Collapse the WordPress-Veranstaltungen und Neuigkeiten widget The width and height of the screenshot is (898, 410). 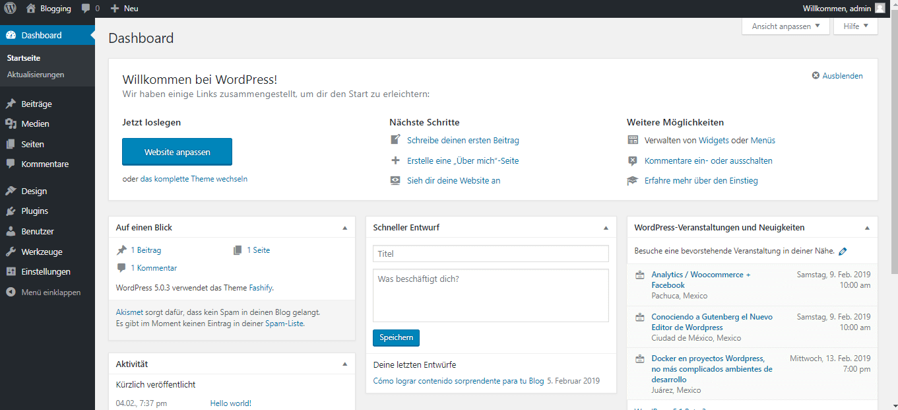867,228
